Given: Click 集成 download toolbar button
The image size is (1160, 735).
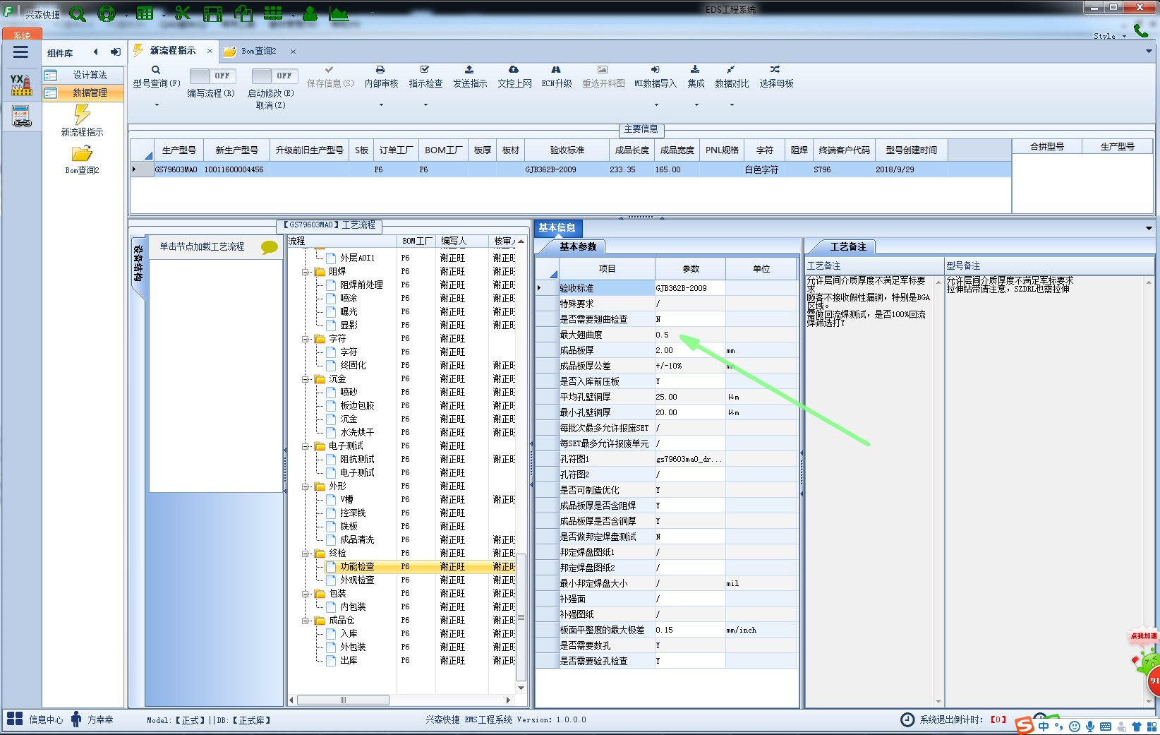Looking at the screenshot, I should pyautogui.click(x=696, y=77).
